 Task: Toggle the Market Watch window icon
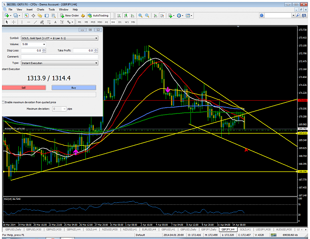pyautogui.click(x=26, y=15)
